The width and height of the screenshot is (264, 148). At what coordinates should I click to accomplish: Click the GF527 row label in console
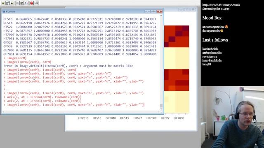pos(8,42)
